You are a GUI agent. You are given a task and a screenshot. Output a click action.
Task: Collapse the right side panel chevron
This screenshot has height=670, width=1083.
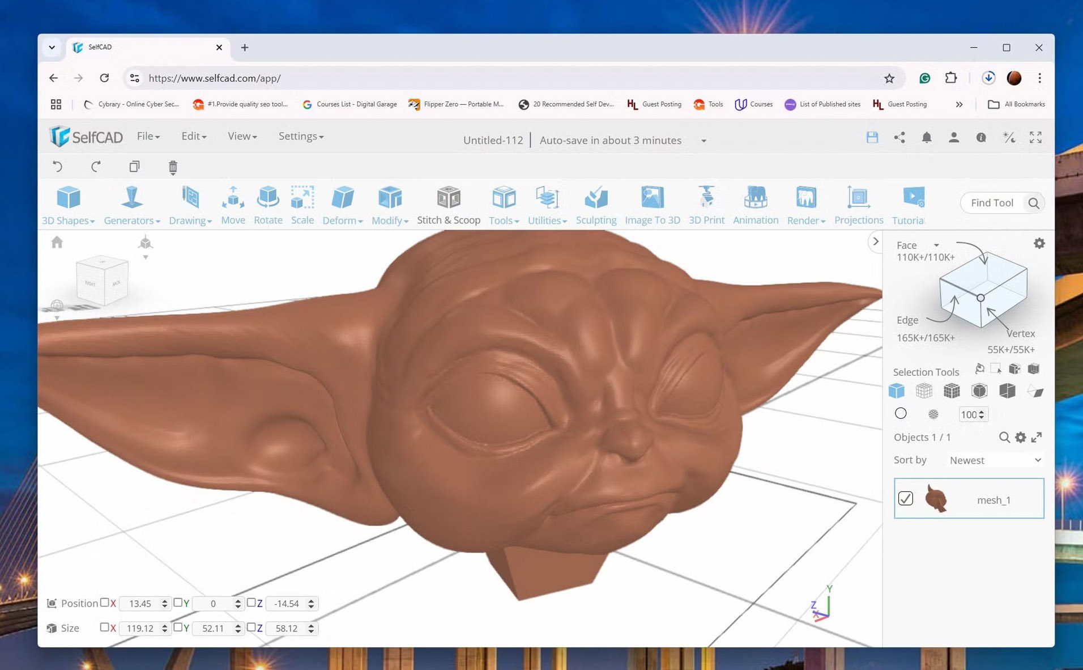coord(876,241)
